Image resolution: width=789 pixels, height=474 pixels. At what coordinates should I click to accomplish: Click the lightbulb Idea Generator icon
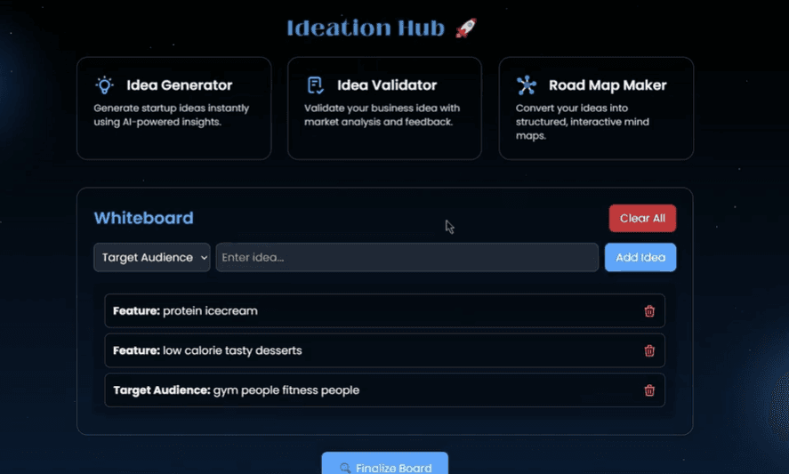pyautogui.click(x=105, y=85)
